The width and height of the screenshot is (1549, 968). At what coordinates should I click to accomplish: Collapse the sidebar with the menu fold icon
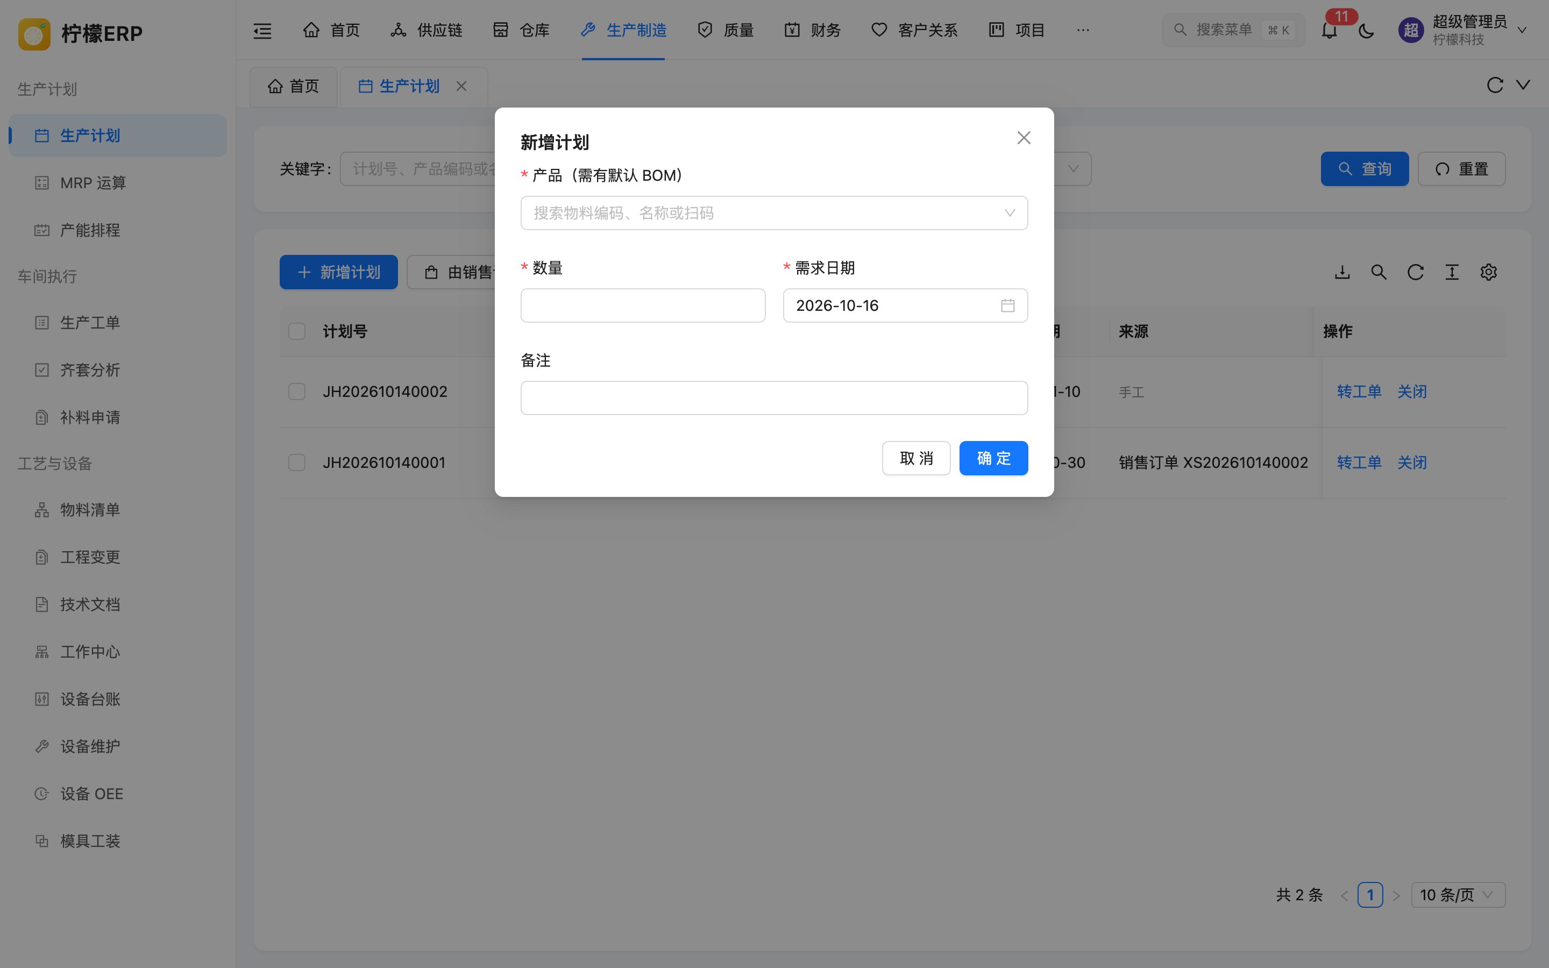[x=262, y=30]
